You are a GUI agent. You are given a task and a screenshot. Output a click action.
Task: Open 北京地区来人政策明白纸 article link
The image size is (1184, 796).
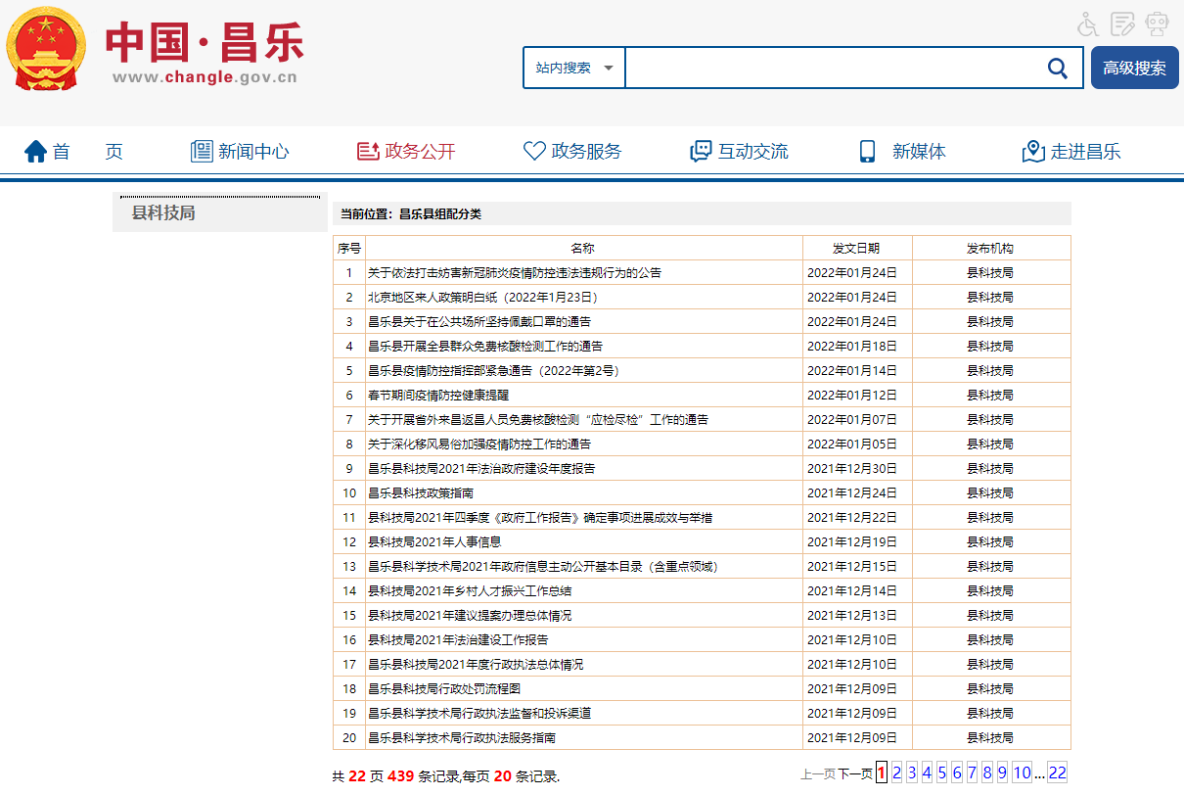tap(482, 298)
